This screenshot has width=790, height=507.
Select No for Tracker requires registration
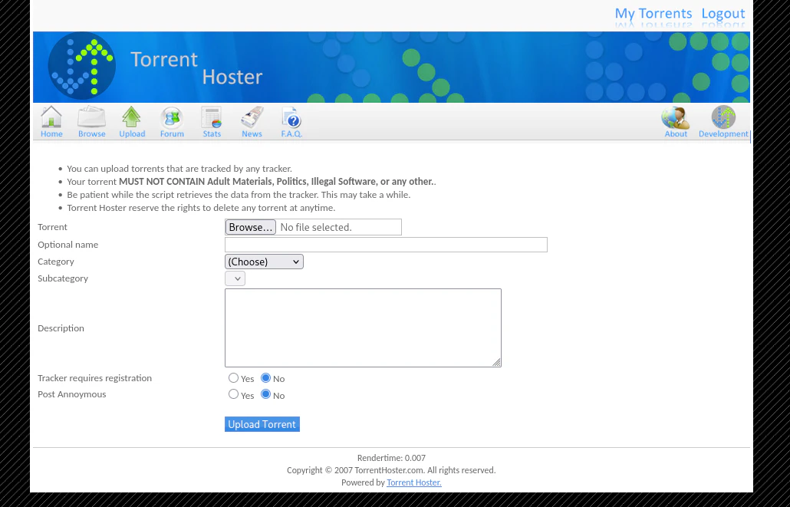click(x=265, y=377)
